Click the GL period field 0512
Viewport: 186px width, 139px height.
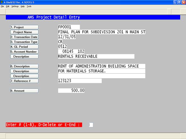coord(62,47)
